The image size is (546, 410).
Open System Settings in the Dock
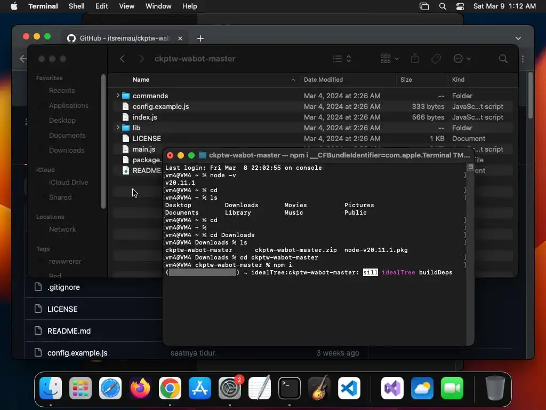click(230, 388)
